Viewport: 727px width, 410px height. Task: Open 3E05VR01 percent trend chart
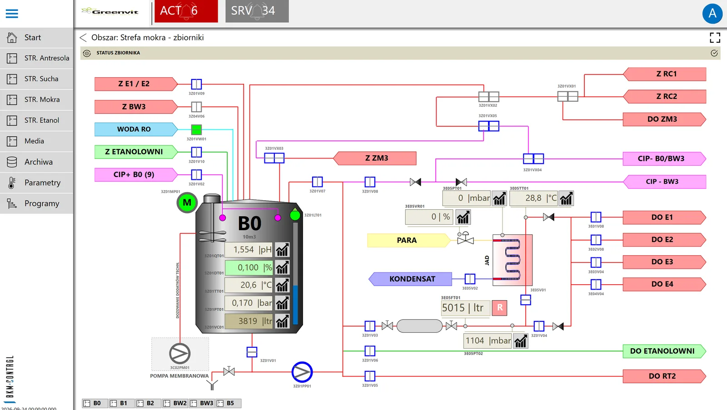point(463,217)
